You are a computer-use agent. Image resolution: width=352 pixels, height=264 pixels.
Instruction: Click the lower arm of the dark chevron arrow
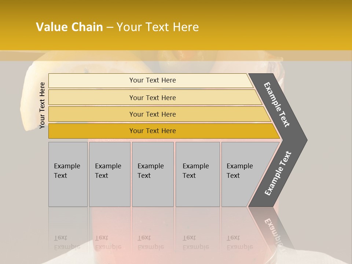pos(278,173)
